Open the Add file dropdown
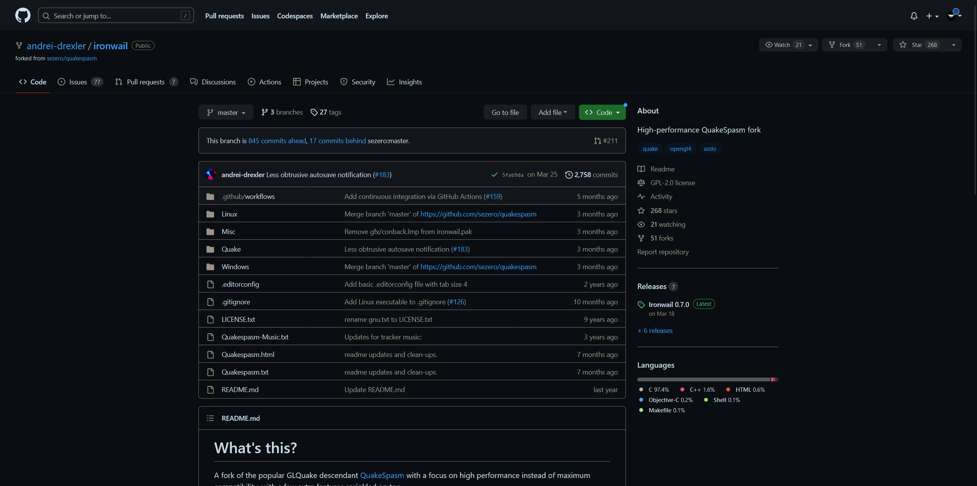The height and width of the screenshot is (486, 977). [553, 112]
